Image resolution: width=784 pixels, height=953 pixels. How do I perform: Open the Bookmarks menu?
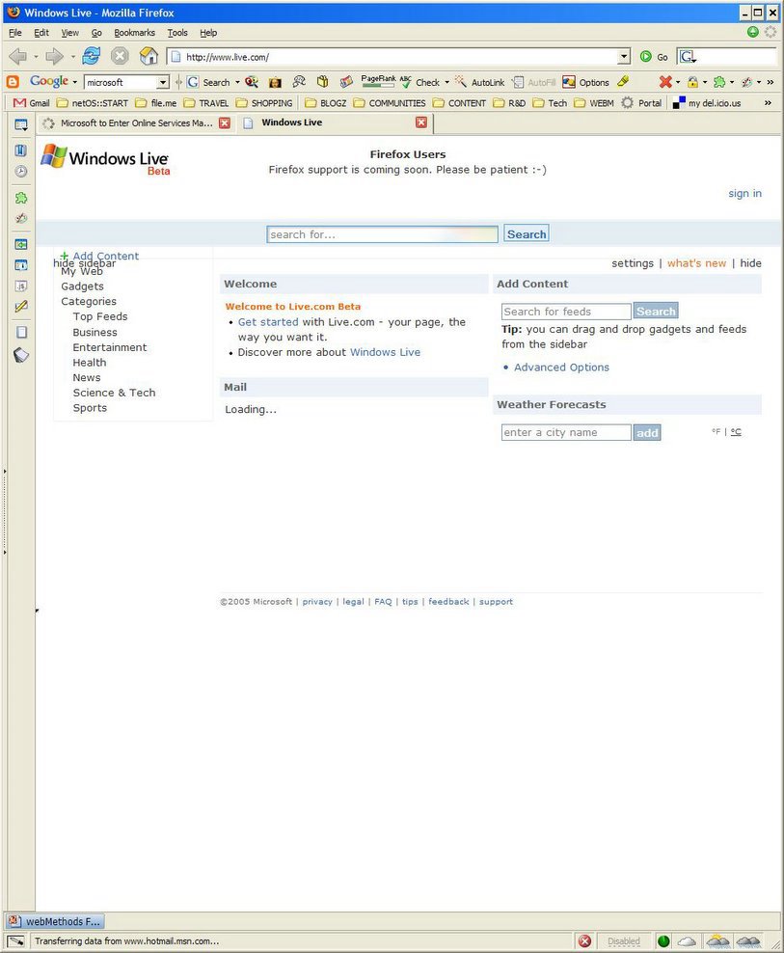point(134,33)
